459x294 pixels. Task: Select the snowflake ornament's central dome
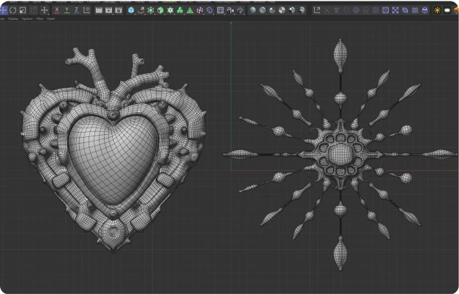[x=340, y=155]
